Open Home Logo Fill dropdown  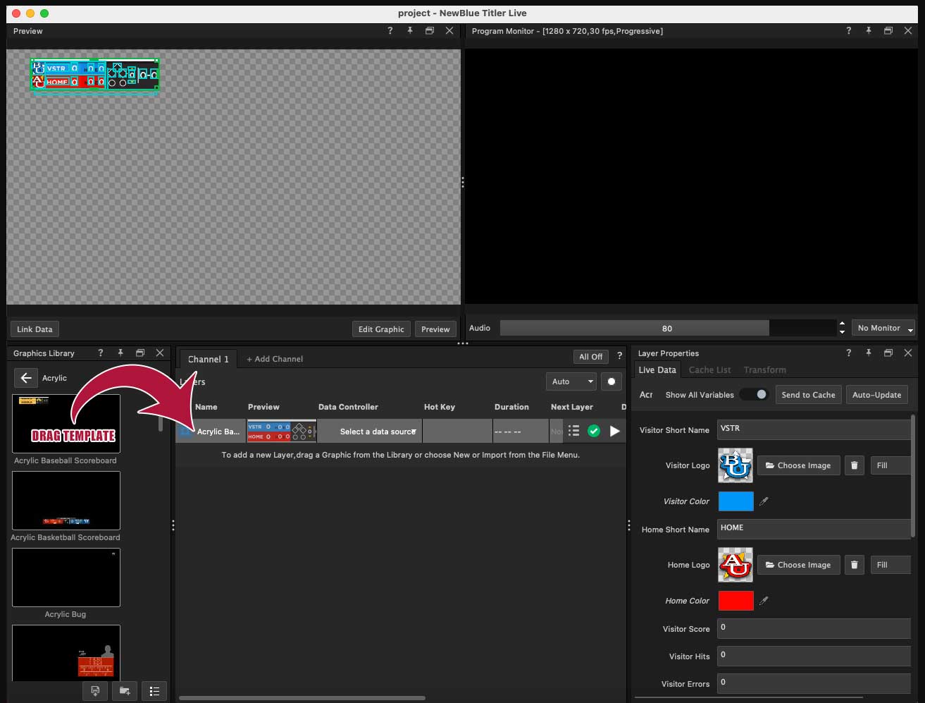coord(891,565)
